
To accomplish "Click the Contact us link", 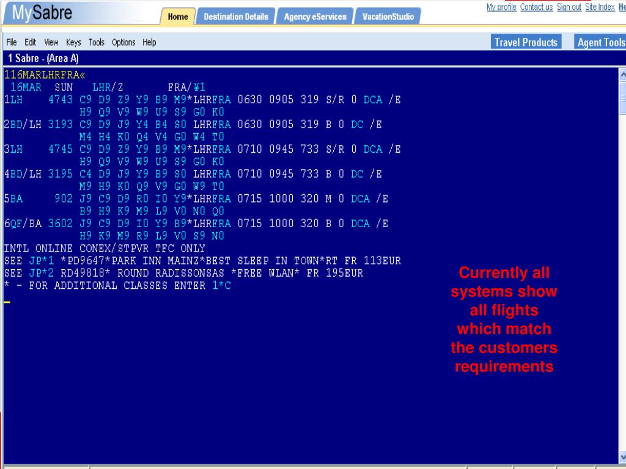I will pos(537,7).
